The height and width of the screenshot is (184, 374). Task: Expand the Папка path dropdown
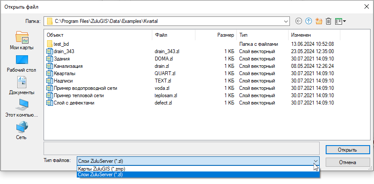tap(285, 21)
